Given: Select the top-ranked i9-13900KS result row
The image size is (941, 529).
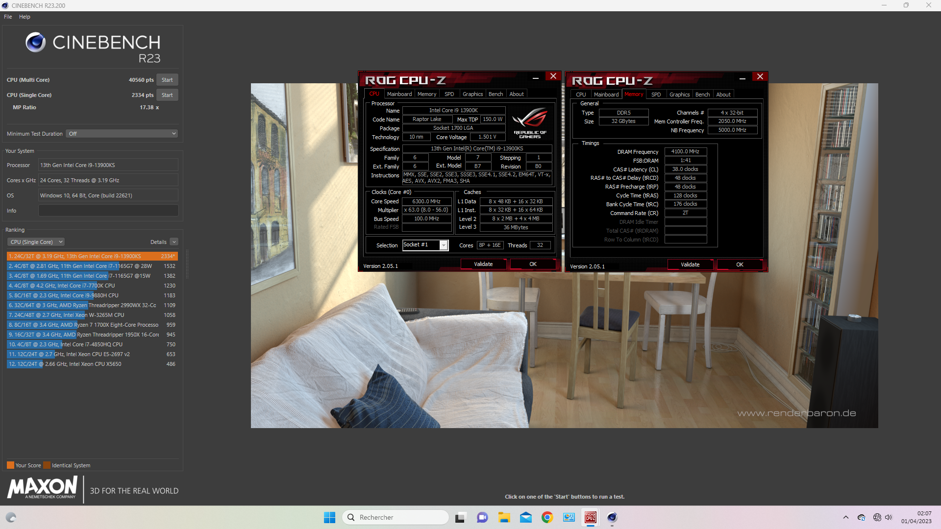Looking at the screenshot, I should tap(92, 256).
